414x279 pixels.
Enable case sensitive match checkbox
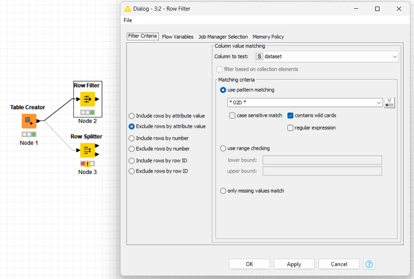click(232, 115)
